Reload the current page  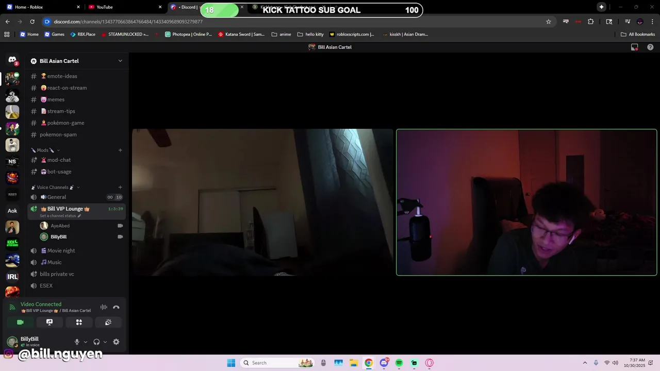[x=32, y=22]
